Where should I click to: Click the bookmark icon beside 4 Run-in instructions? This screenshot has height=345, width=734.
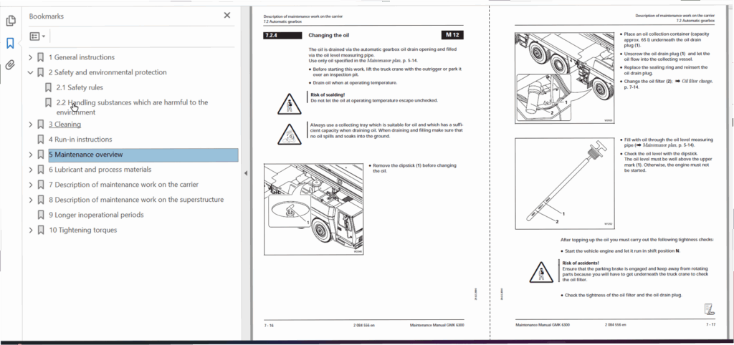(x=41, y=140)
